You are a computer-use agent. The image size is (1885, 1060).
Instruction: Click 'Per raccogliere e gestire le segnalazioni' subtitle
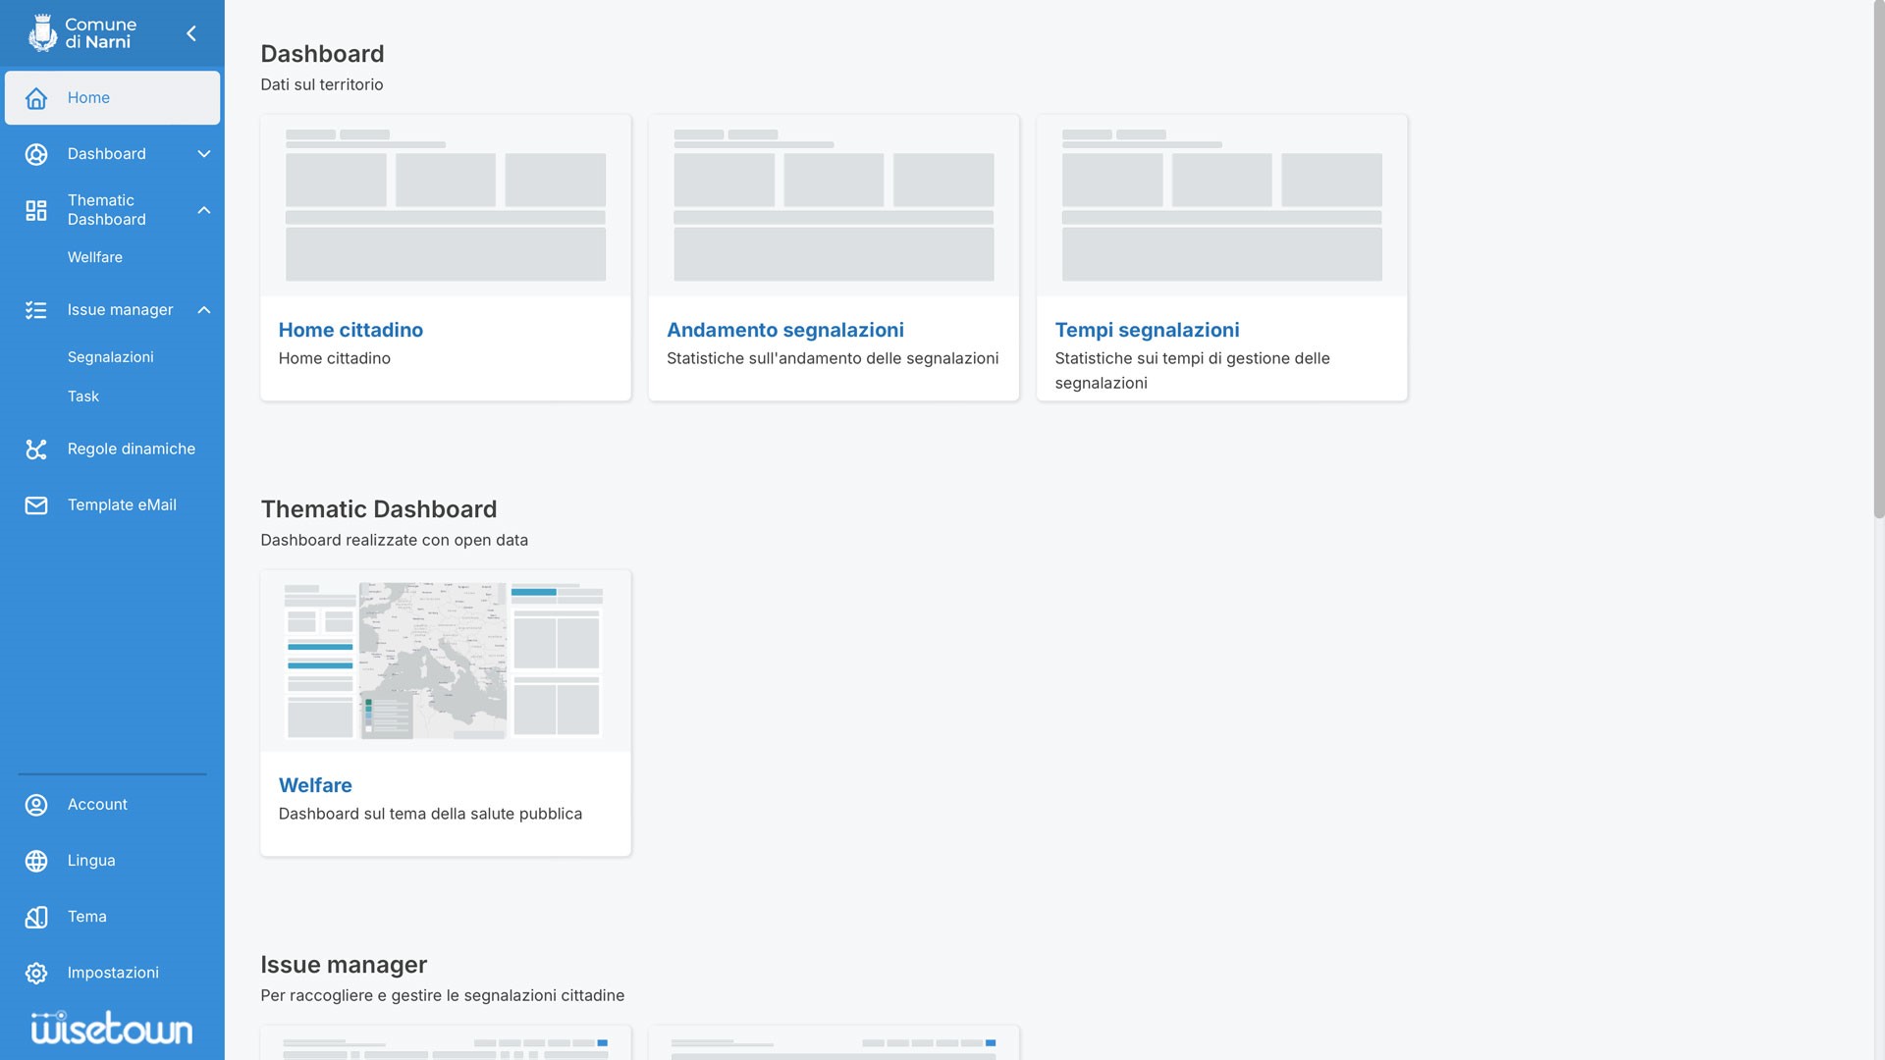tap(442, 995)
